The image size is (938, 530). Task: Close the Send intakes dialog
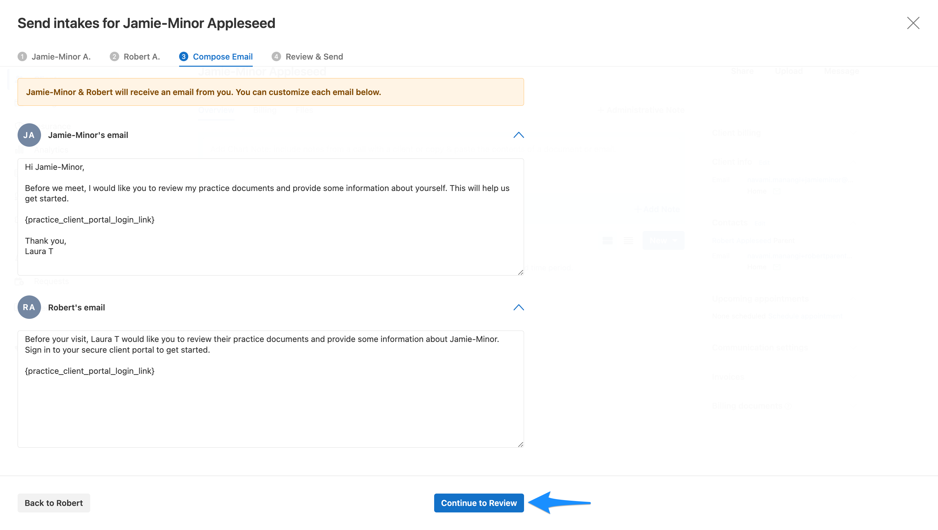(913, 23)
